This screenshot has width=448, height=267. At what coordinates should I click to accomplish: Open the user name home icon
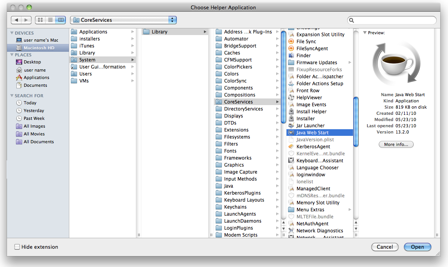(19, 70)
